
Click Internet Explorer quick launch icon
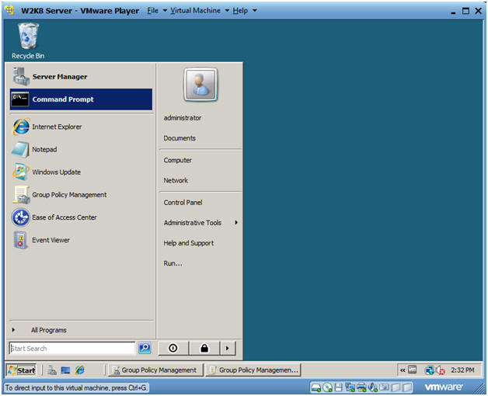pyautogui.click(x=80, y=370)
